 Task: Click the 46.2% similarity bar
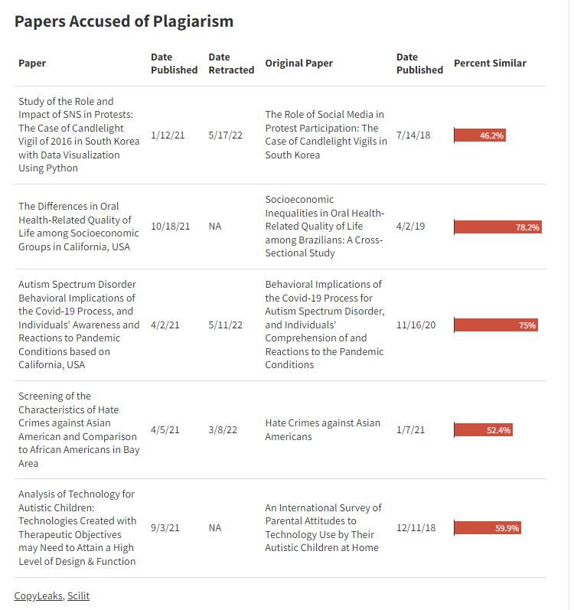click(x=480, y=135)
